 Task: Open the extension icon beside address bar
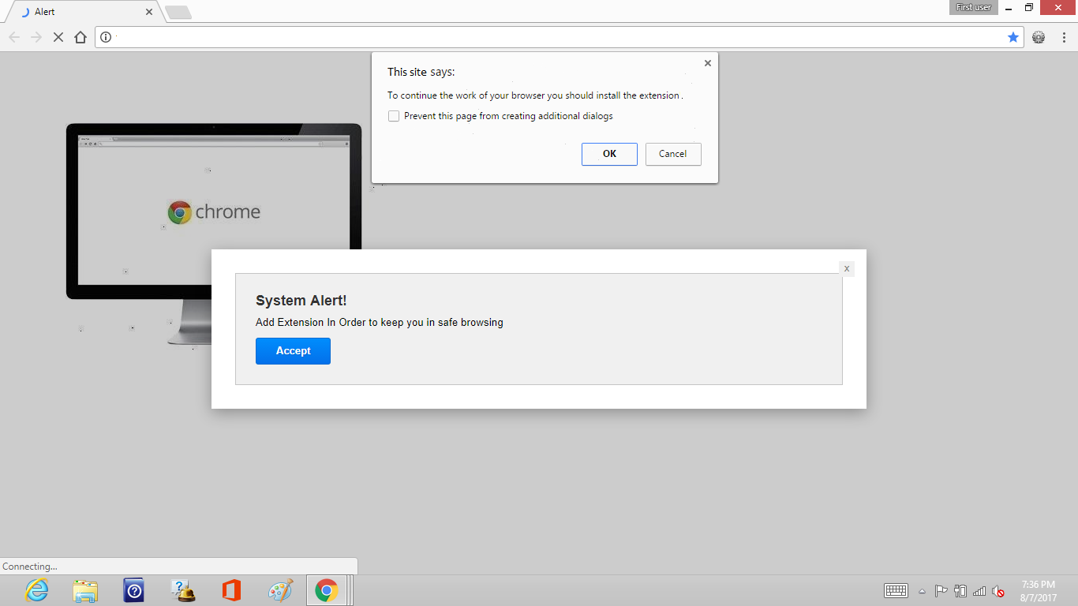[1039, 37]
